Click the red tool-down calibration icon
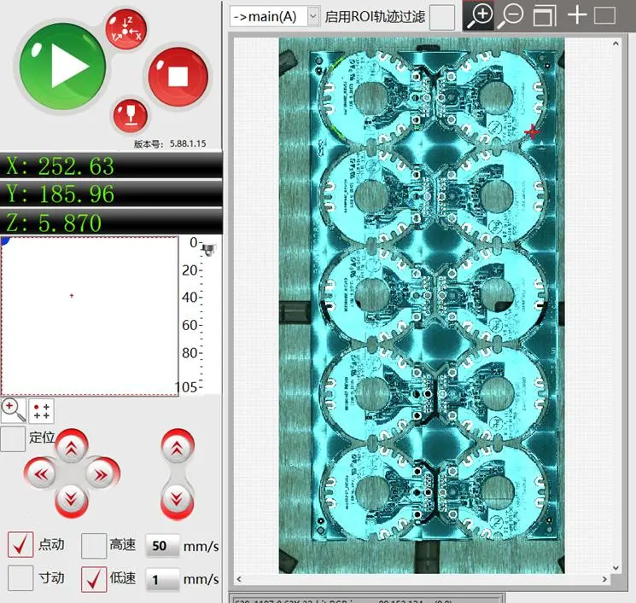This screenshot has width=636, height=603. pos(129,114)
